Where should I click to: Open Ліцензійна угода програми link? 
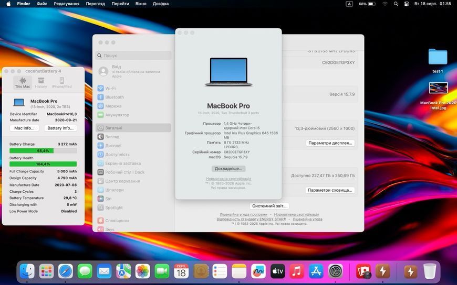tap(243, 214)
